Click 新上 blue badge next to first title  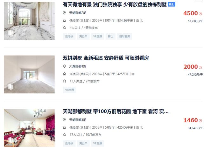pos(171,4)
